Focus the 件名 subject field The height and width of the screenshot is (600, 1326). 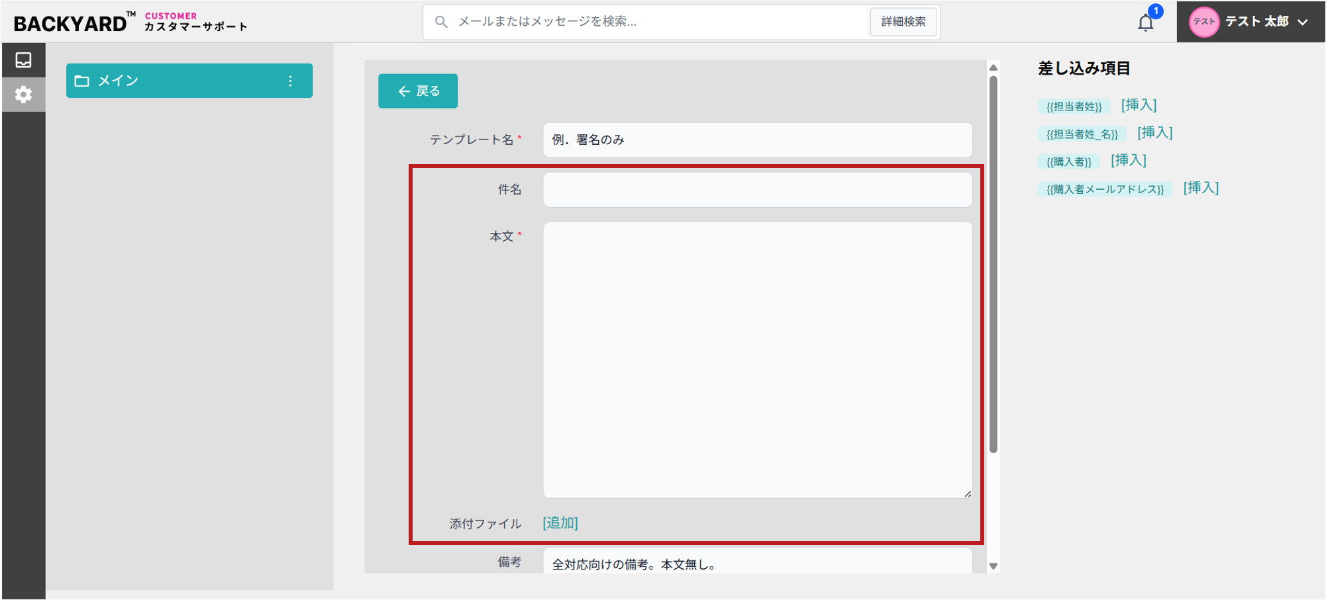click(x=758, y=190)
